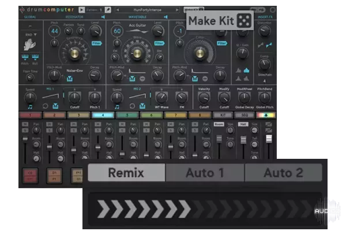346x231 pixels.
Task: Click the orange D1 trigger pad
Action: coord(54,176)
